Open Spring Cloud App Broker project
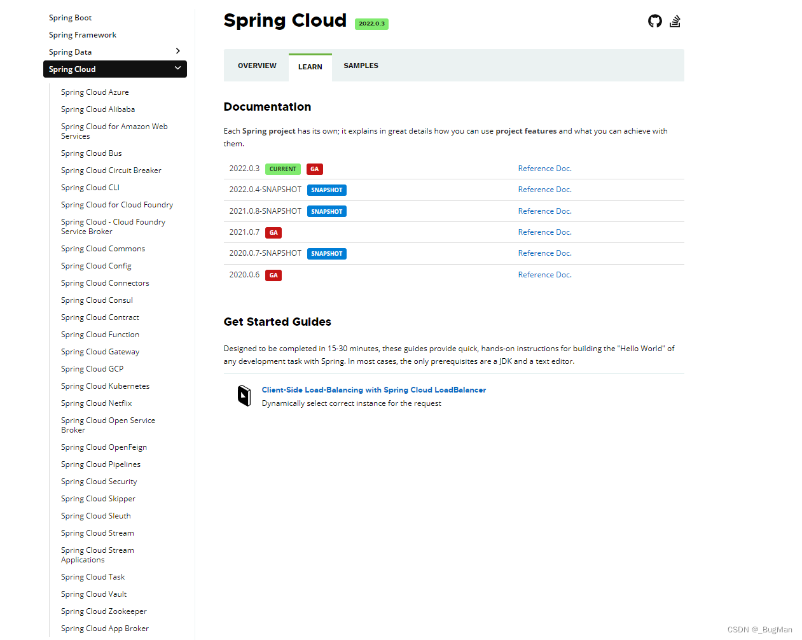 (x=105, y=629)
